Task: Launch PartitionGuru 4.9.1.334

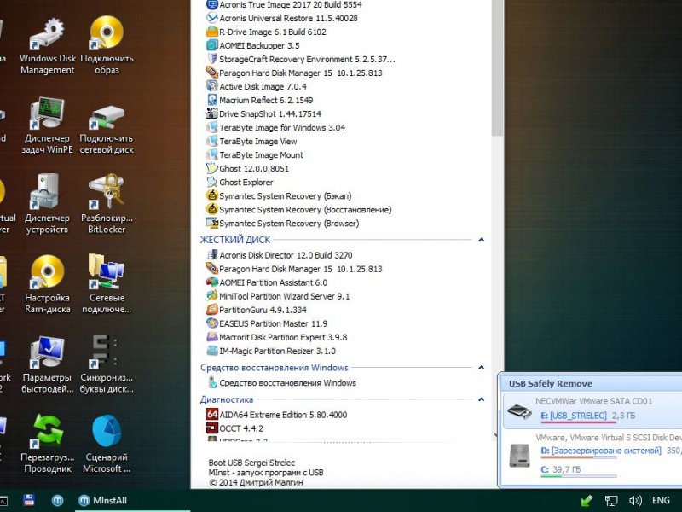Action: point(257,310)
